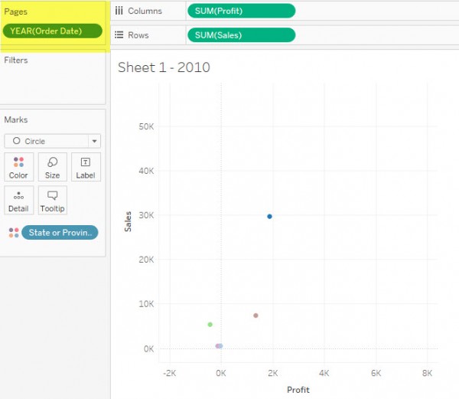Click the Columns shelf label text
Screen dimensions: 459x399
[x=145, y=11]
